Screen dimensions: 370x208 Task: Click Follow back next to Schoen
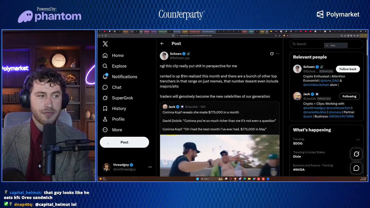tap(348, 69)
